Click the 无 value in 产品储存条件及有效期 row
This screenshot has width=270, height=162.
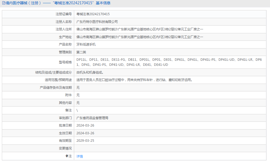pos(78,88)
